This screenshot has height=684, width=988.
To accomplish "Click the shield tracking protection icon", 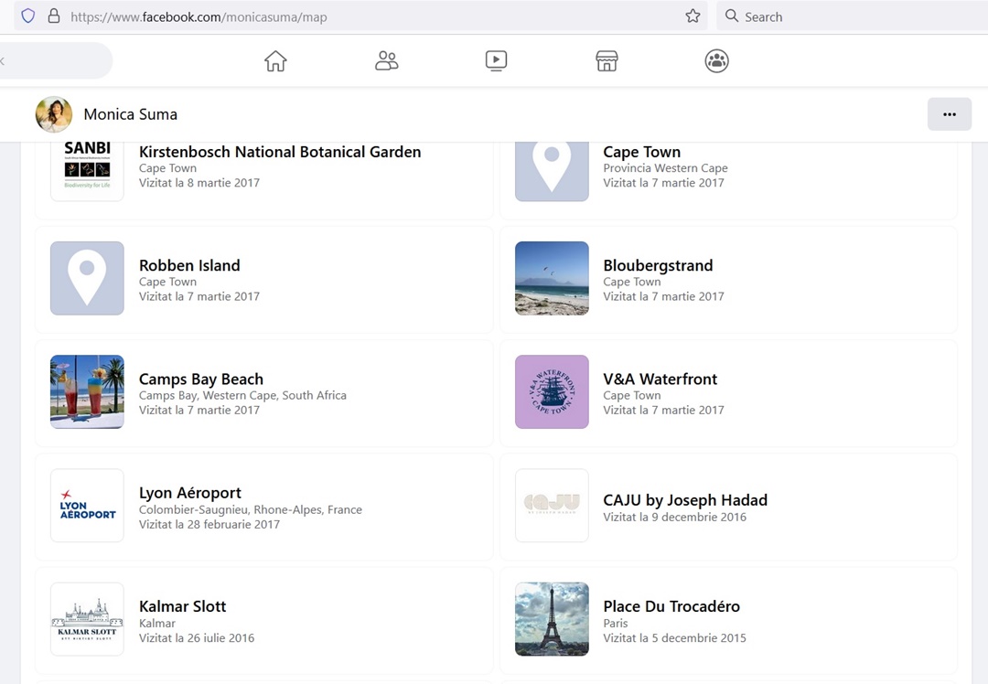I will click(x=27, y=16).
